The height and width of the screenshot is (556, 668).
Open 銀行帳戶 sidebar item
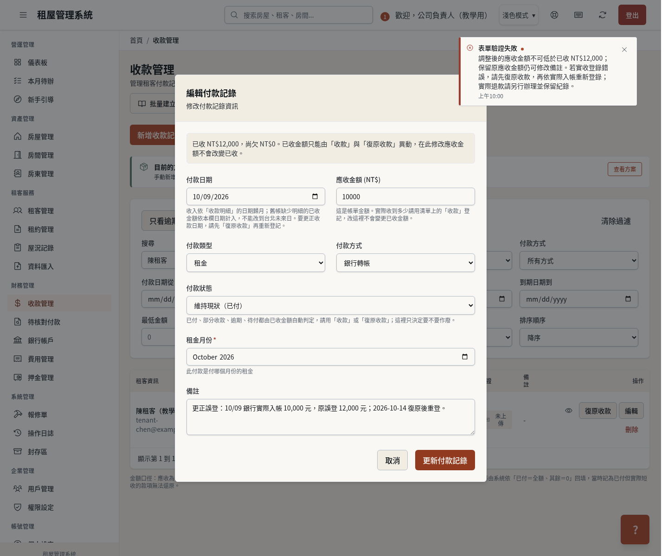(x=59, y=341)
